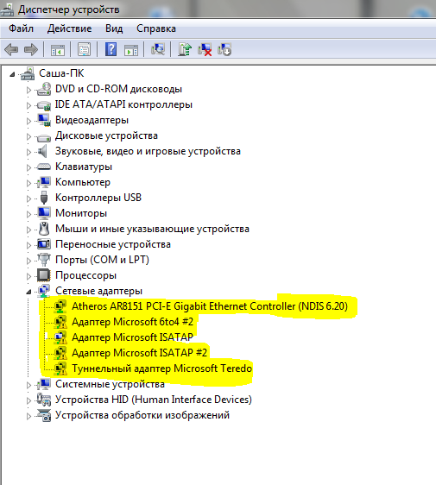
Task: Open the Справка menu
Action: tap(156, 28)
